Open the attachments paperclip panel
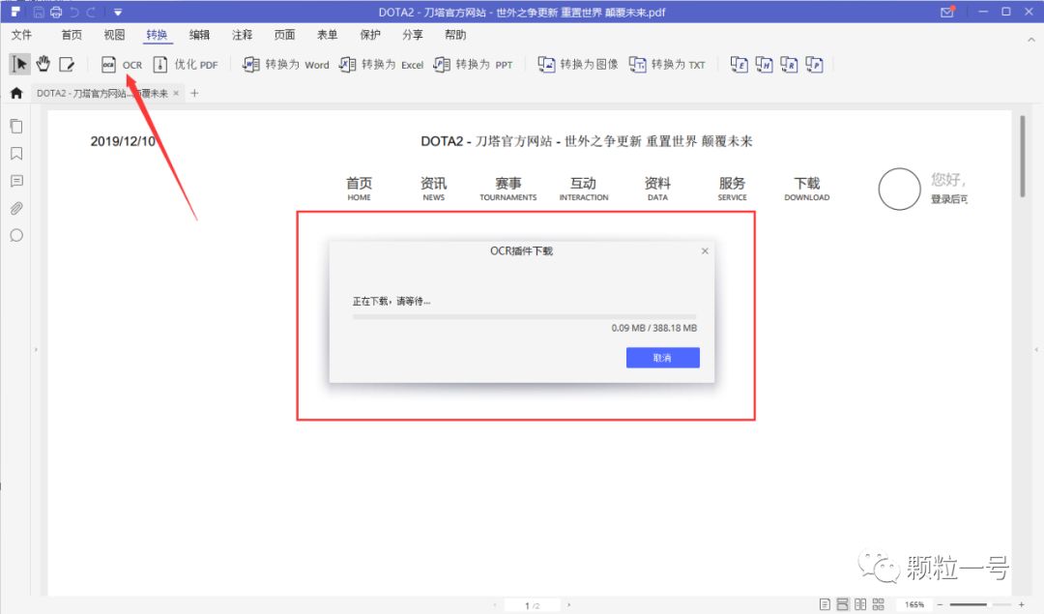Viewport: 1044px width, 614px height. click(x=16, y=209)
